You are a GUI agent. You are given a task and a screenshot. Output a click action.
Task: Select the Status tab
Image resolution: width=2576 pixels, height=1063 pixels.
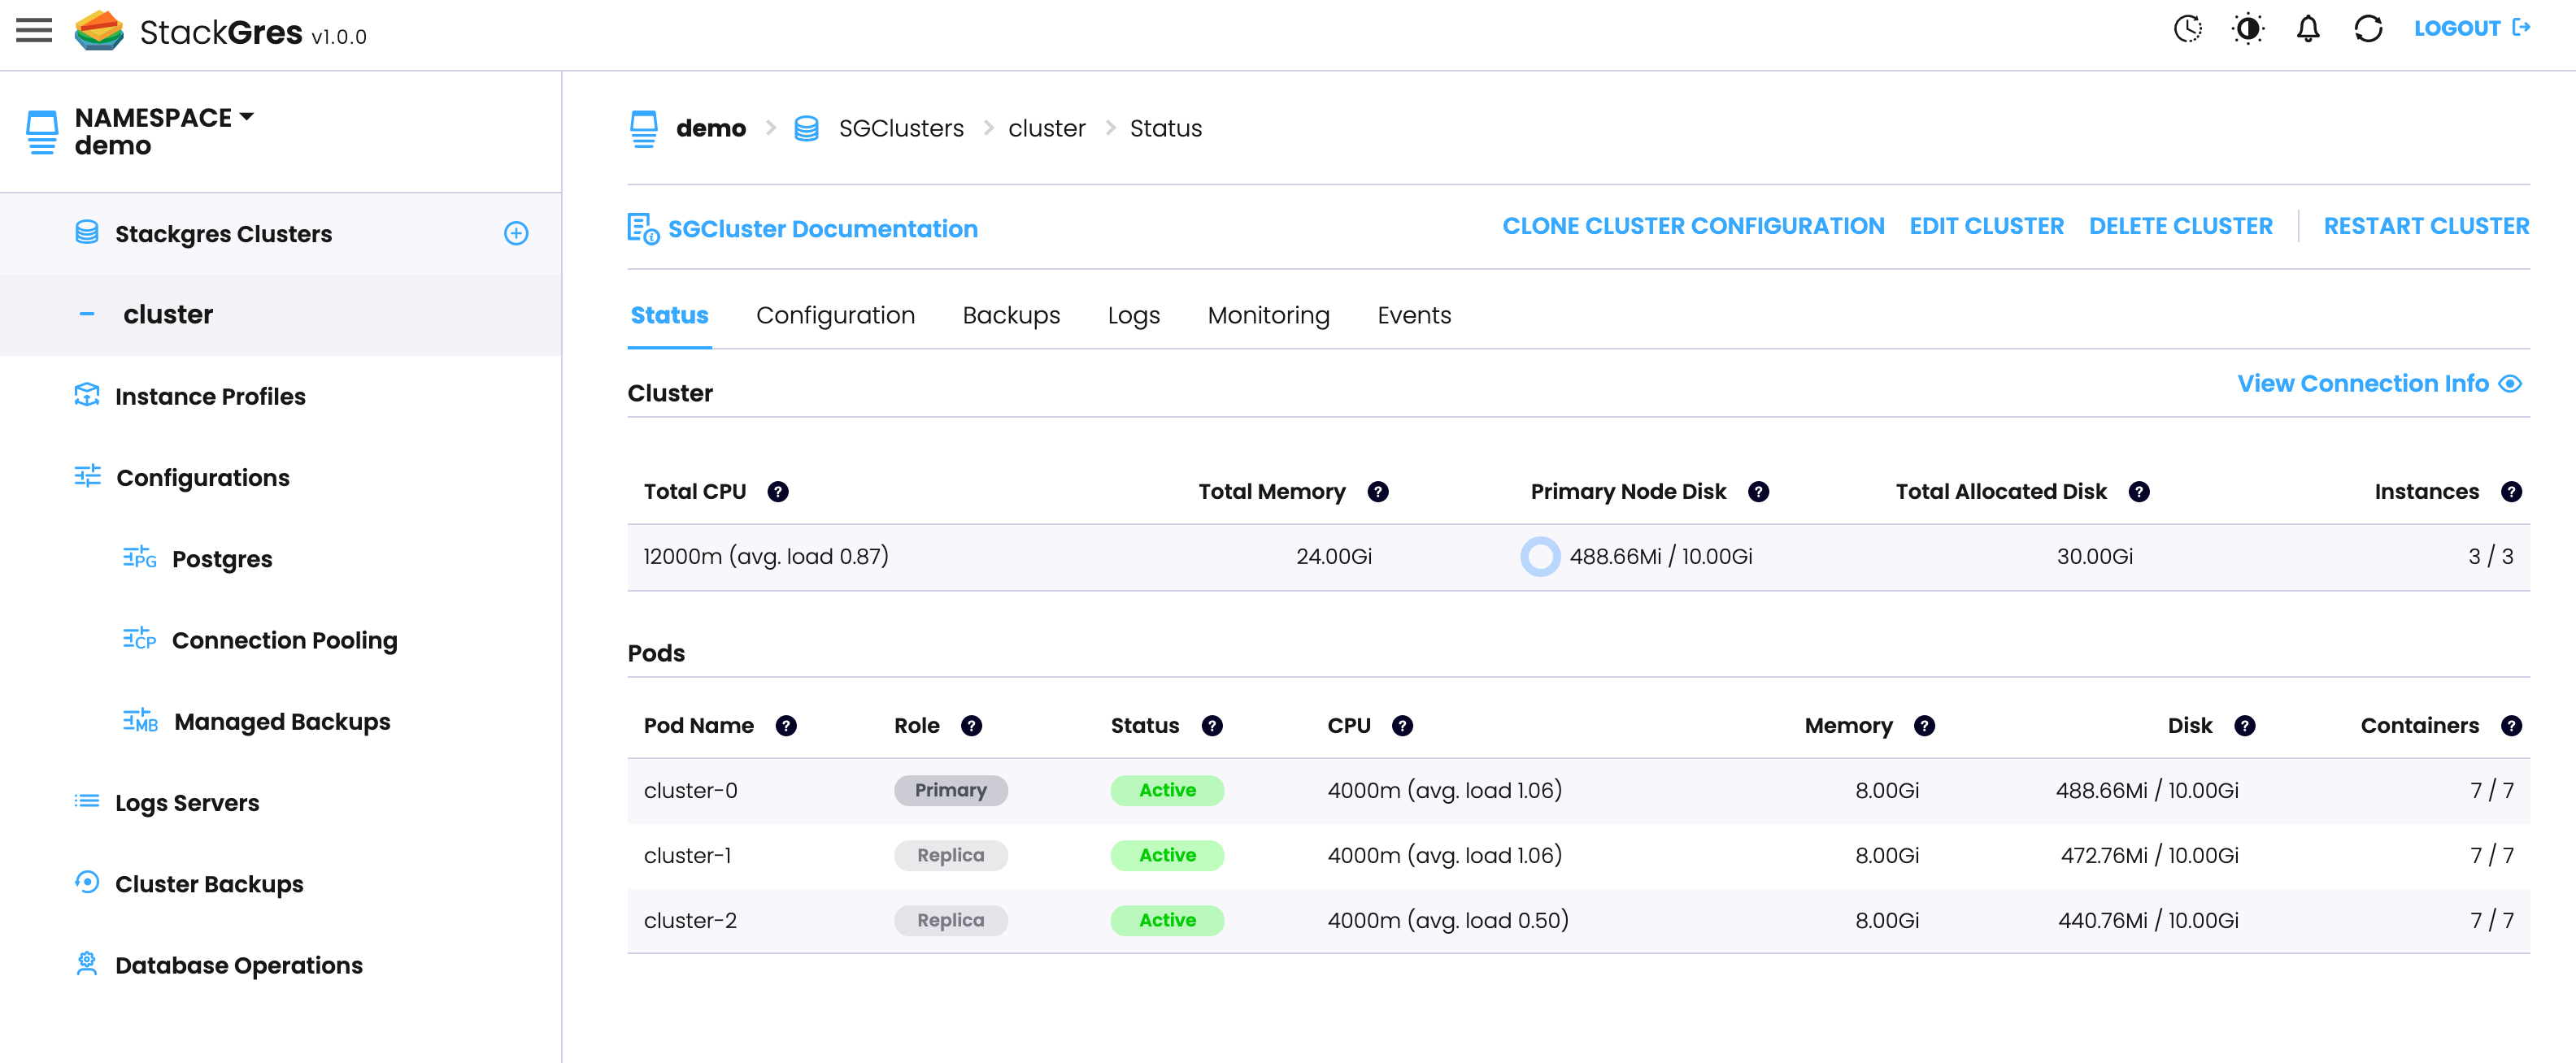point(669,315)
